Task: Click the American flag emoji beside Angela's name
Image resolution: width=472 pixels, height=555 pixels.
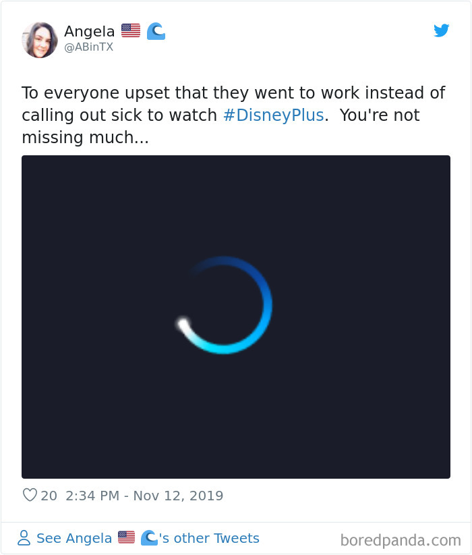Action: tap(130, 30)
